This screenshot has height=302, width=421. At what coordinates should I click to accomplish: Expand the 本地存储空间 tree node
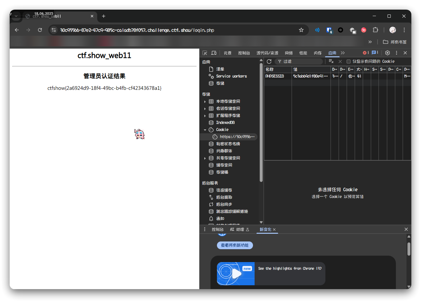(205, 101)
